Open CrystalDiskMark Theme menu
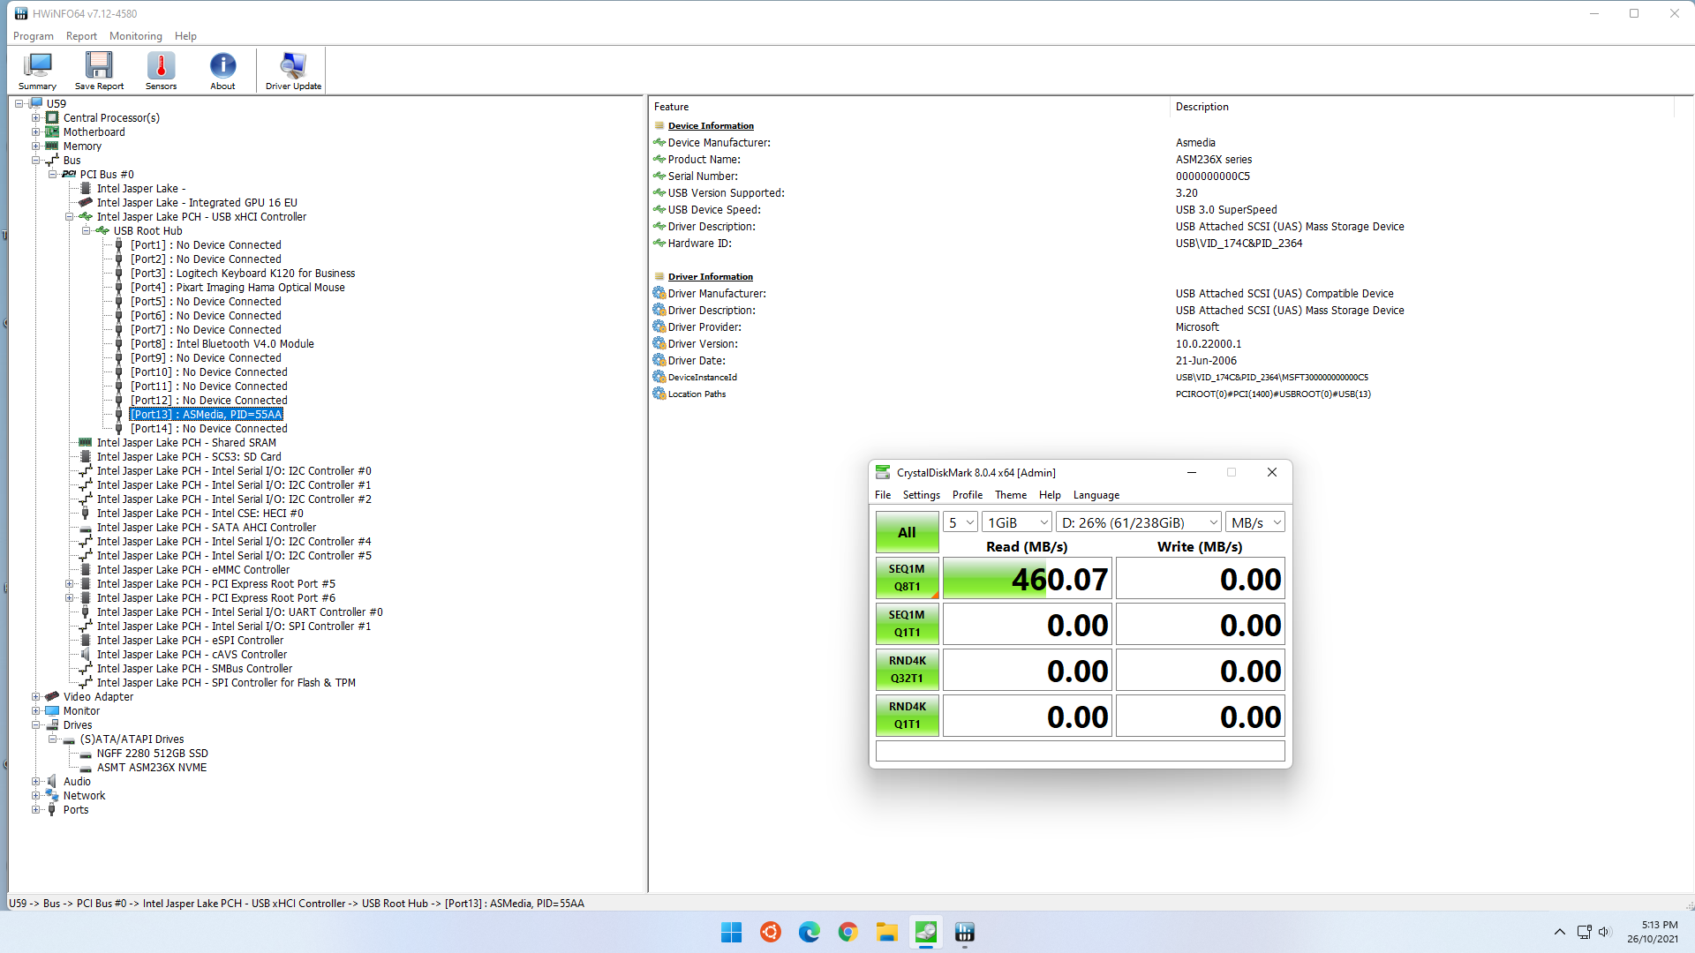The height and width of the screenshot is (953, 1695). click(1011, 495)
